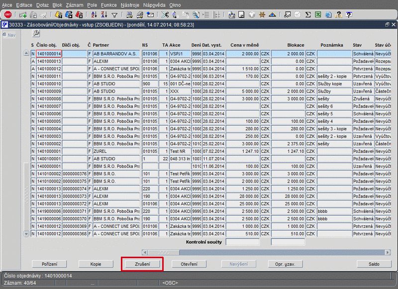
Task: Click the Saldo button
Action: point(374,264)
